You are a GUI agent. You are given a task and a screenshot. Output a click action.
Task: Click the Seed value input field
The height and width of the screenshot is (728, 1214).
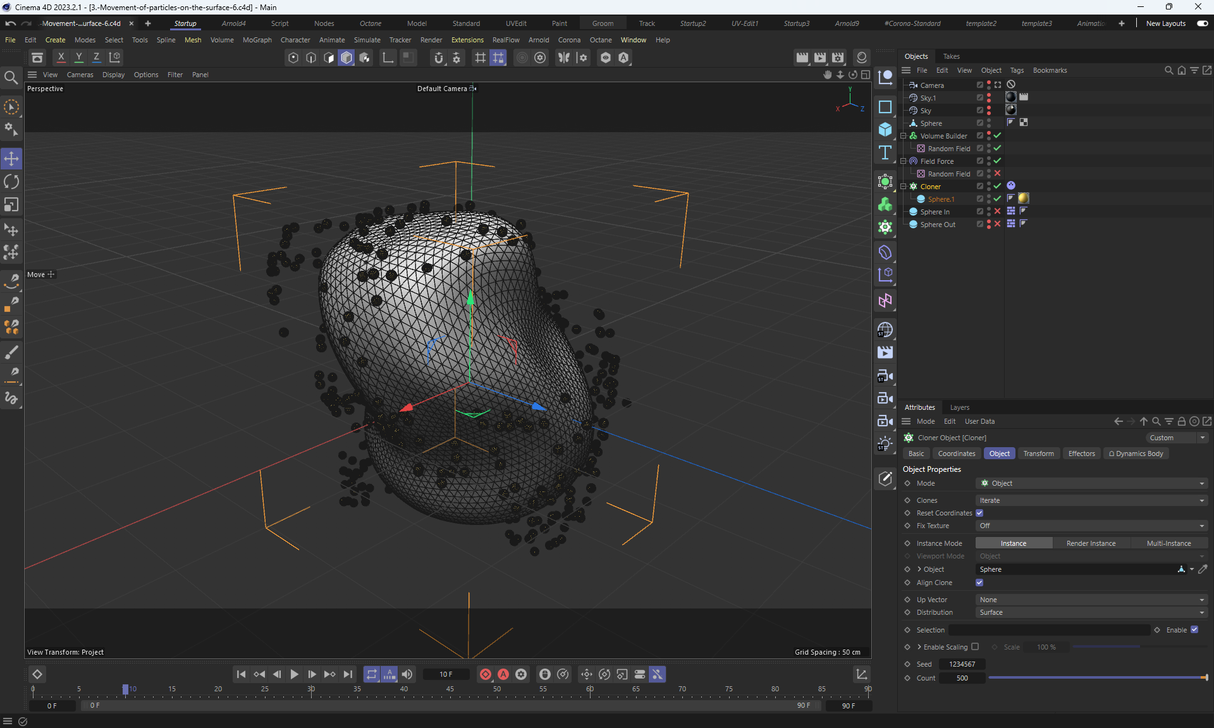[962, 664]
